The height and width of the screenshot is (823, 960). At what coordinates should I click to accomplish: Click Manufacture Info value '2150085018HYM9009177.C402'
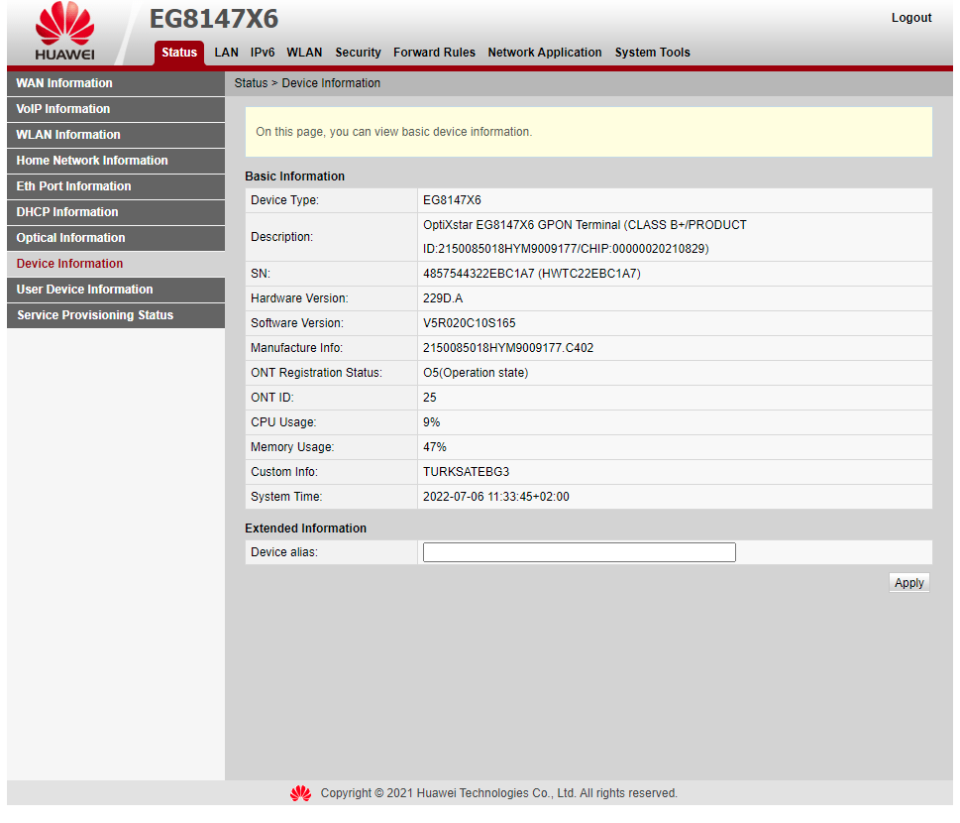[x=508, y=348]
